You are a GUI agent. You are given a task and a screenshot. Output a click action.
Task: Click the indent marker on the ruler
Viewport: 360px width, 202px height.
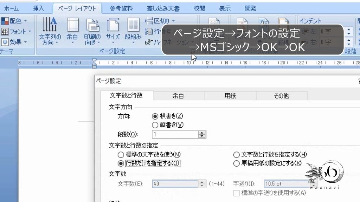click(94, 63)
